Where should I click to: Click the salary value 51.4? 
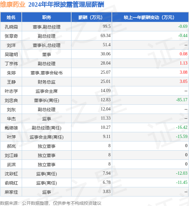[x=106, y=45]
